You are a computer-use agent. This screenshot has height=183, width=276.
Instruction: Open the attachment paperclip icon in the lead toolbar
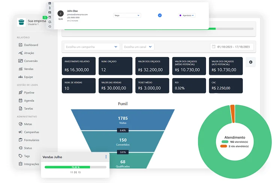pos(50,8)
